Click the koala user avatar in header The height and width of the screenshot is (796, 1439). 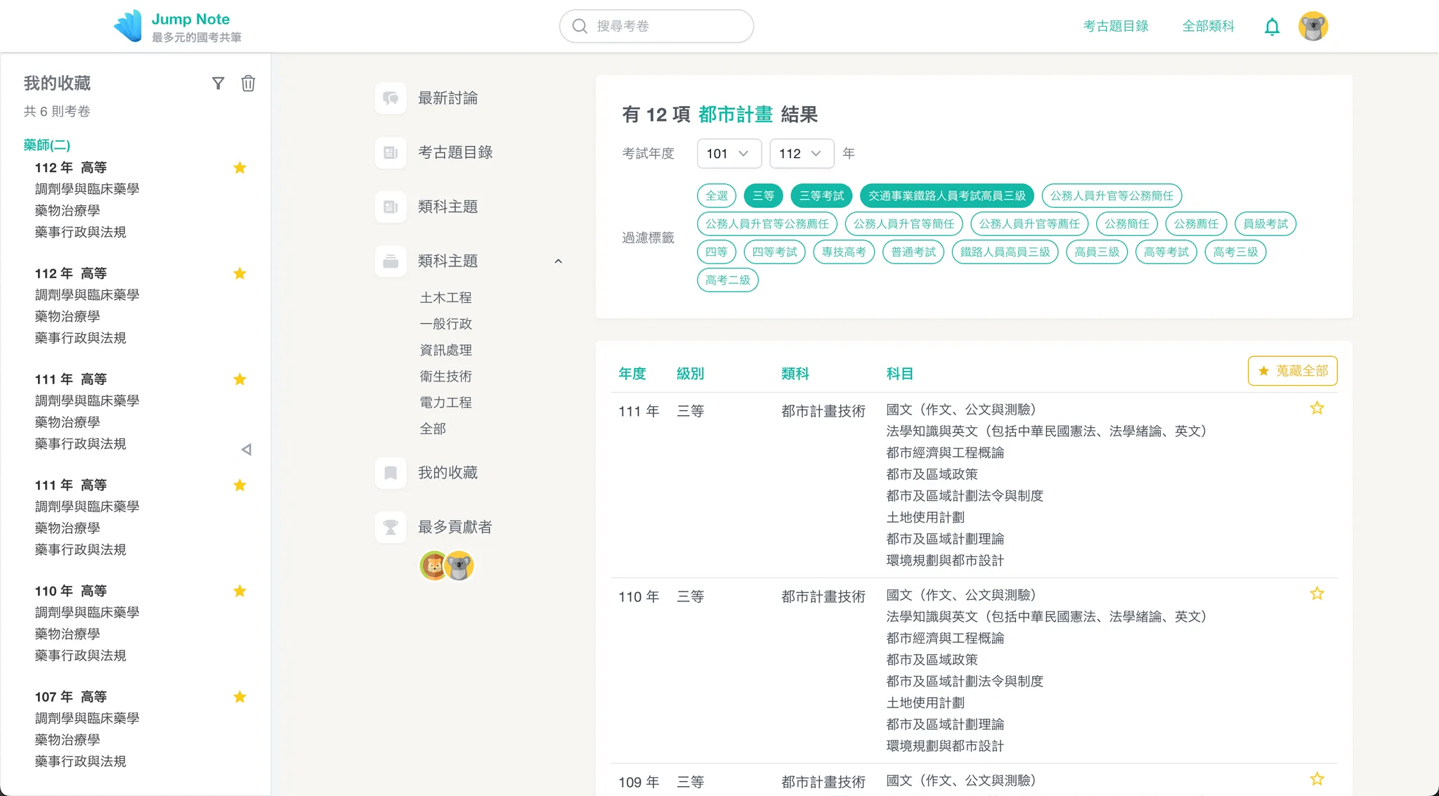1313,27
